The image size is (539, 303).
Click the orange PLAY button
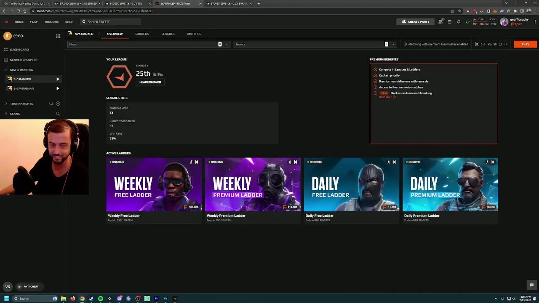click(525, 44)
